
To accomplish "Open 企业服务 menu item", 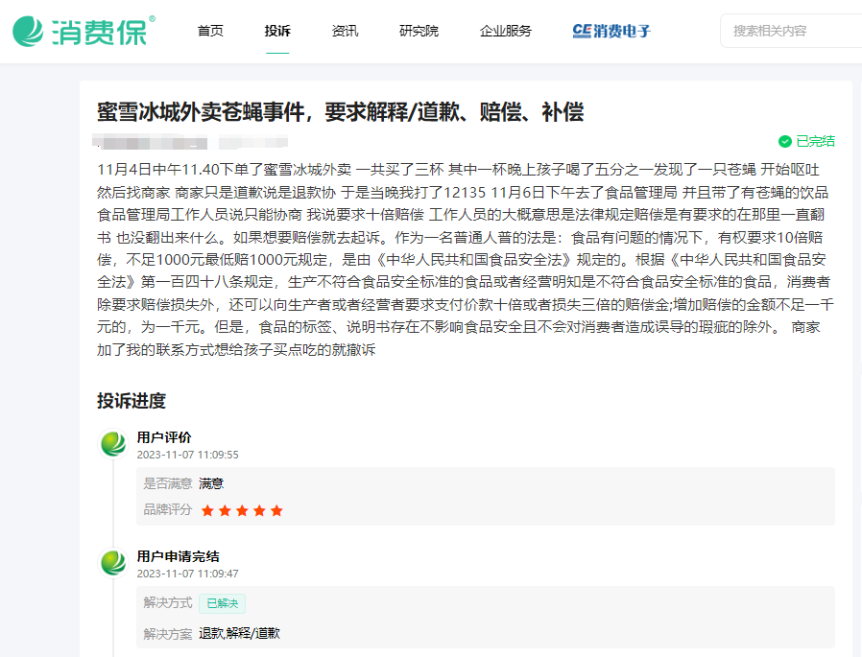I will (506, 31).
